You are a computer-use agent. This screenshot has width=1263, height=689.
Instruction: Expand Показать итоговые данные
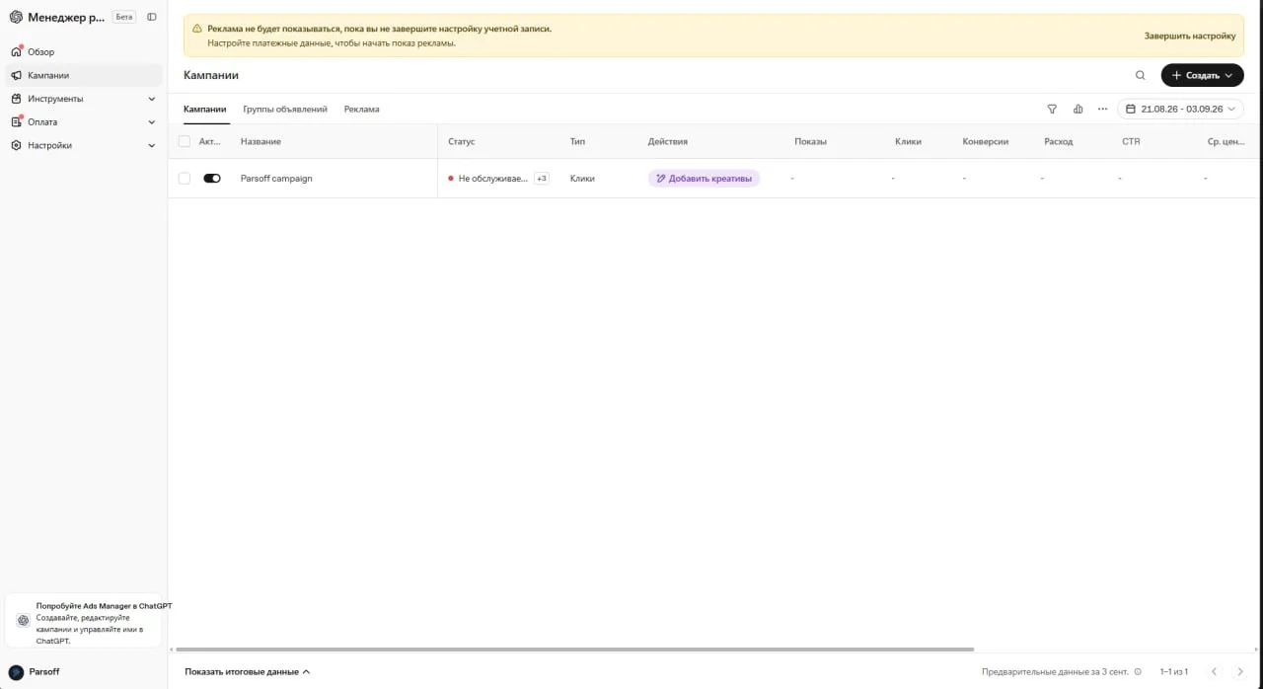[247, 671]
